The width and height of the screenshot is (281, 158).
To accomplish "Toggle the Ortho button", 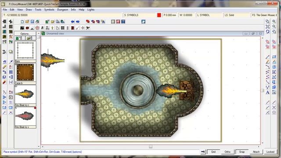I will 227,152.
